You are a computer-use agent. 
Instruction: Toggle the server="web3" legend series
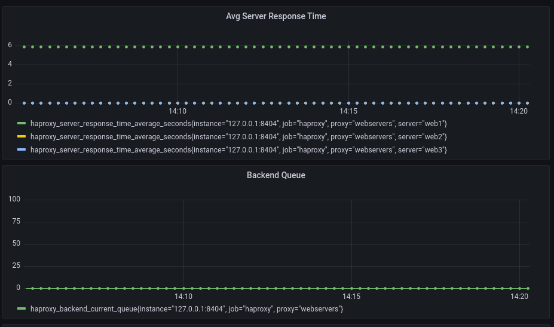tap(238, 150)
